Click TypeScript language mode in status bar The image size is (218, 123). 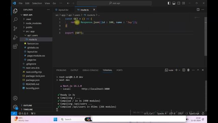coord(194,113)
